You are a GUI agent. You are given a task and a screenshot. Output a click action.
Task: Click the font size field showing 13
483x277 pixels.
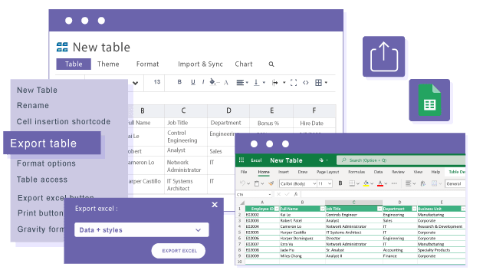(157, 82)
